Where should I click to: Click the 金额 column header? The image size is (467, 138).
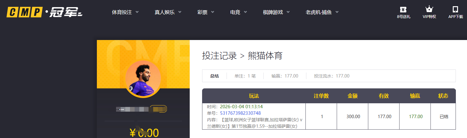coord(352,96)
